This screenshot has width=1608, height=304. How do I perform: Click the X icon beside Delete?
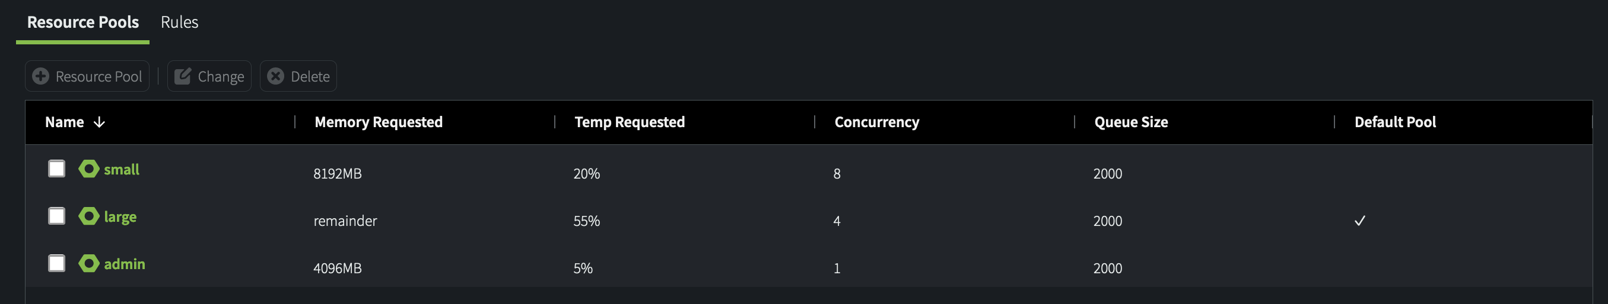point(275,76)
